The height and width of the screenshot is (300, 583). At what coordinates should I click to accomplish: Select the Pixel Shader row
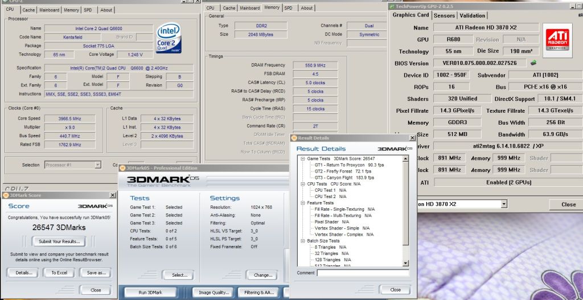(333, 222)
